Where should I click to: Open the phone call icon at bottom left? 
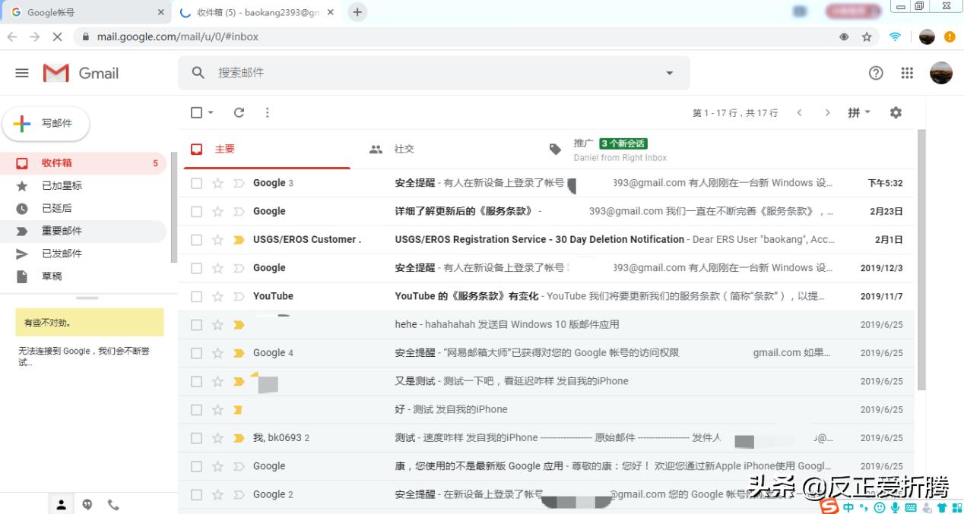click(113, 503)
